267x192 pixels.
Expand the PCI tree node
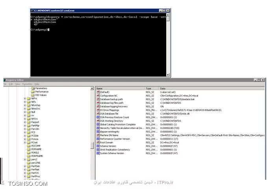click(x=25, y=132)
